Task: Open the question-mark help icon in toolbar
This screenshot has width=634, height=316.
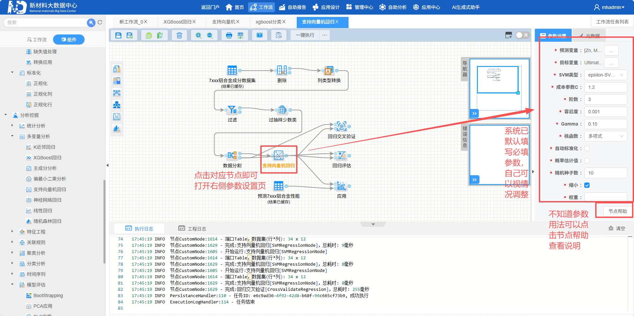Action: [x=260, y=35]
